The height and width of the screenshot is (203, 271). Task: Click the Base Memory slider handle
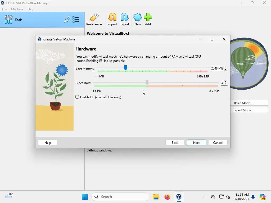(x=126, y=68)
